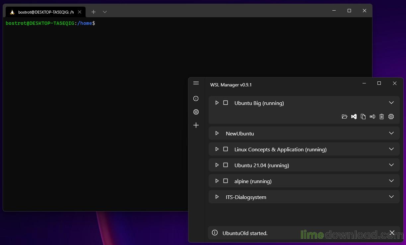Start the Ubuntu Big distro with play icon
406x245 pixels.
coord(217,103)
